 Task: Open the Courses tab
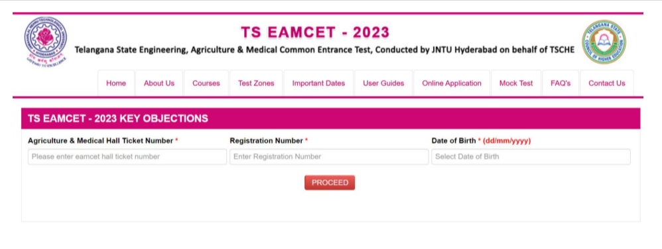[206, 83]
